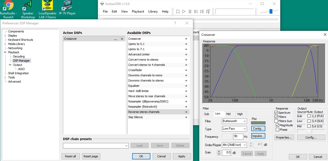Click Impulse... button in Plot group

[258, 136]
